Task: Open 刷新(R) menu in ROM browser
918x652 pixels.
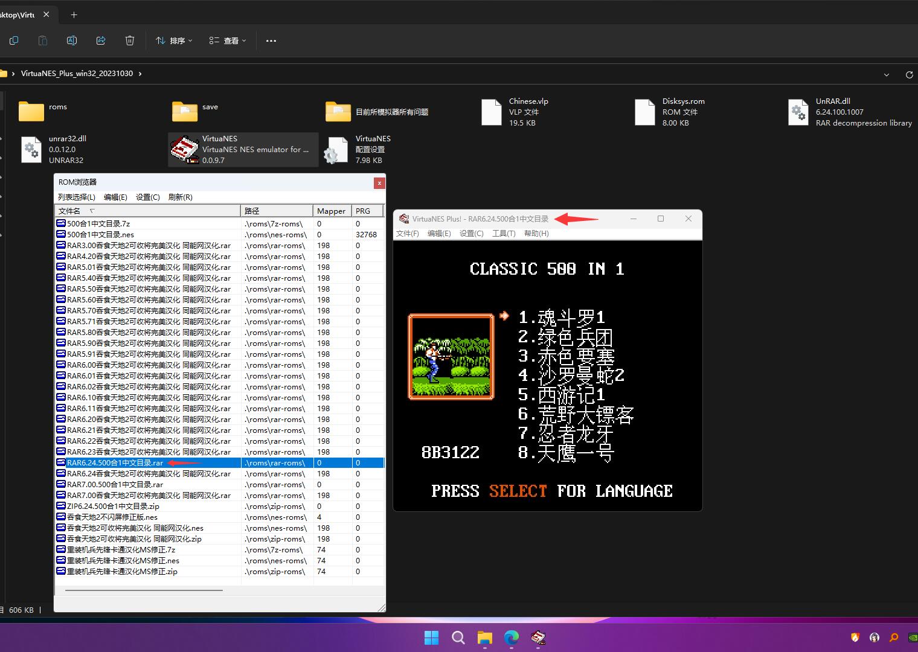Action: coord(180,197)
